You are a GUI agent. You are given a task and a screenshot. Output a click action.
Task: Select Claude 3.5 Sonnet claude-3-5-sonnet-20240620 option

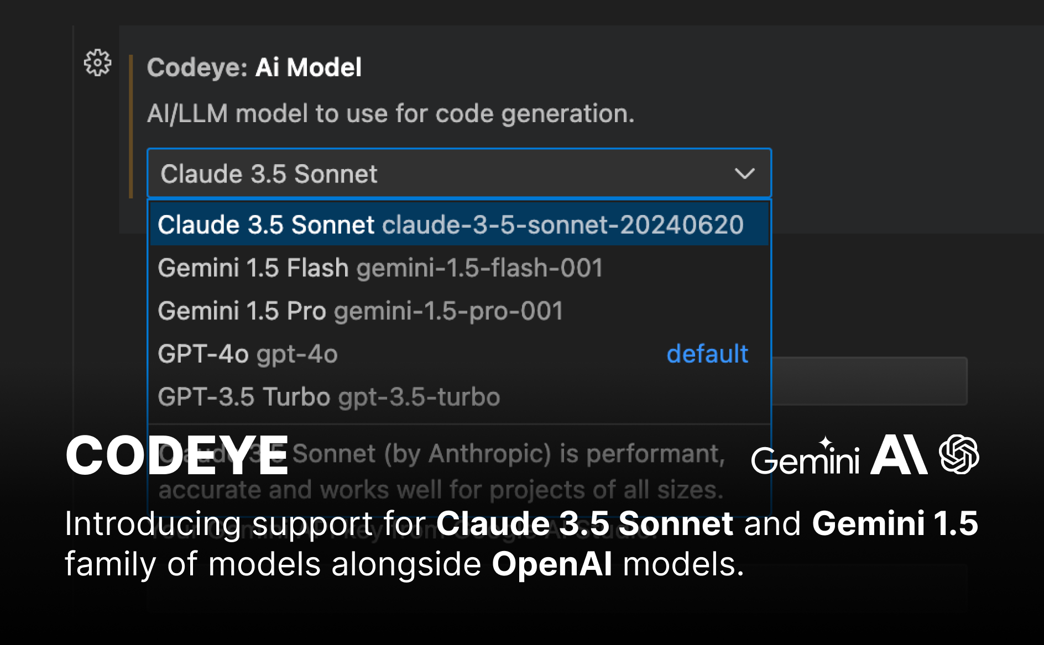[x=450, y=225]
